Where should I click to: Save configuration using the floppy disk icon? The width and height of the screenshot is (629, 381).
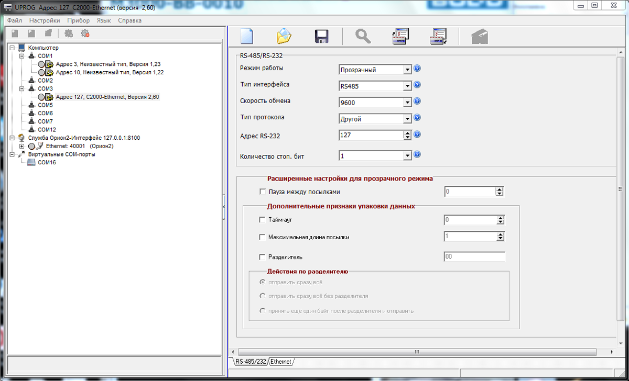(x=321, y=37)
